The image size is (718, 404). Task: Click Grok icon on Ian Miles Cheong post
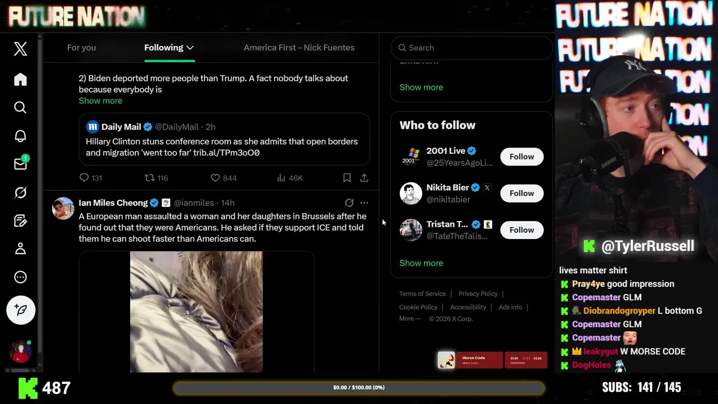[349, 203]
